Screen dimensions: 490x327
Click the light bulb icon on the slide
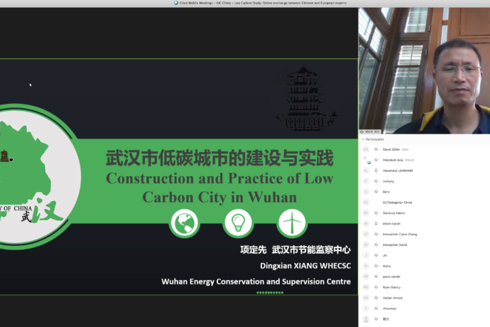(x=238, y=223)
